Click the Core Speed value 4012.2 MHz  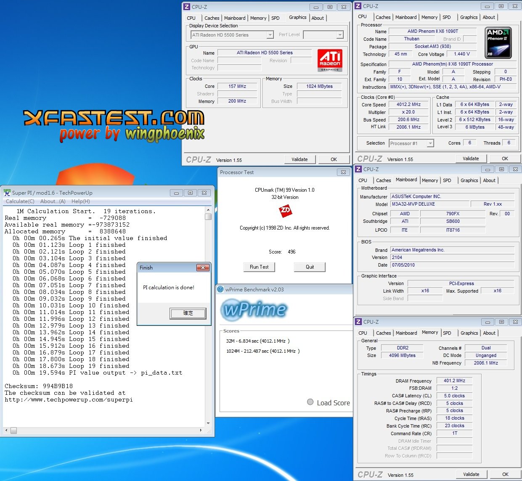[408, 105]
